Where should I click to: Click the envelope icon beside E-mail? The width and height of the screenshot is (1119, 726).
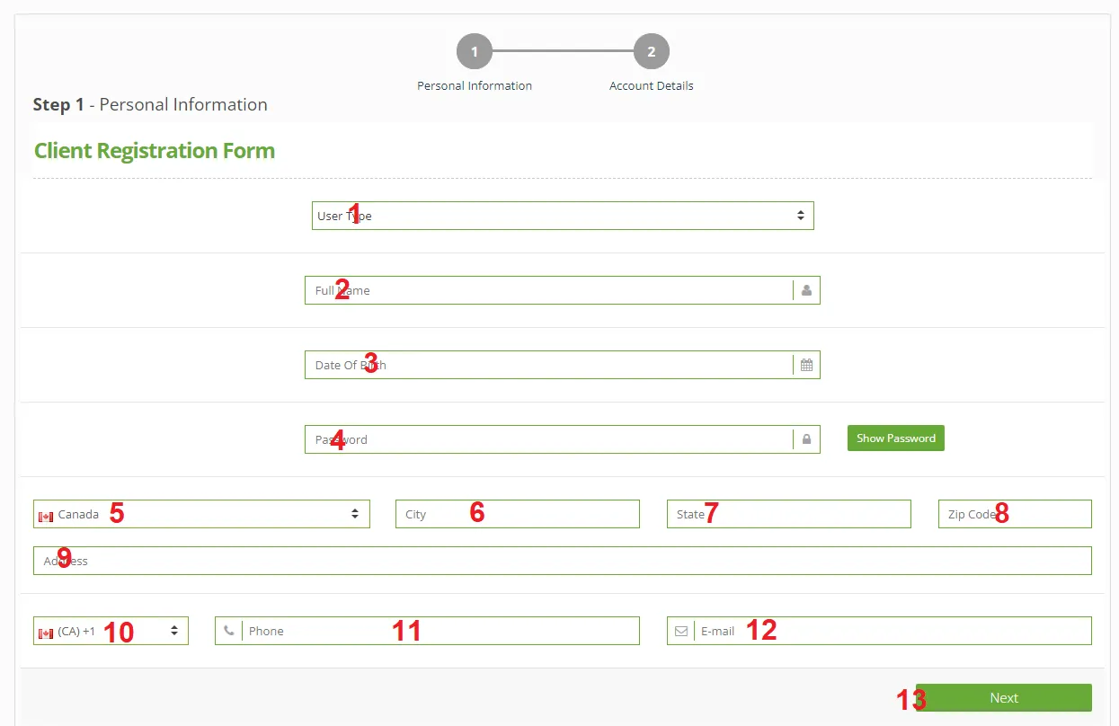pos(681,631)
